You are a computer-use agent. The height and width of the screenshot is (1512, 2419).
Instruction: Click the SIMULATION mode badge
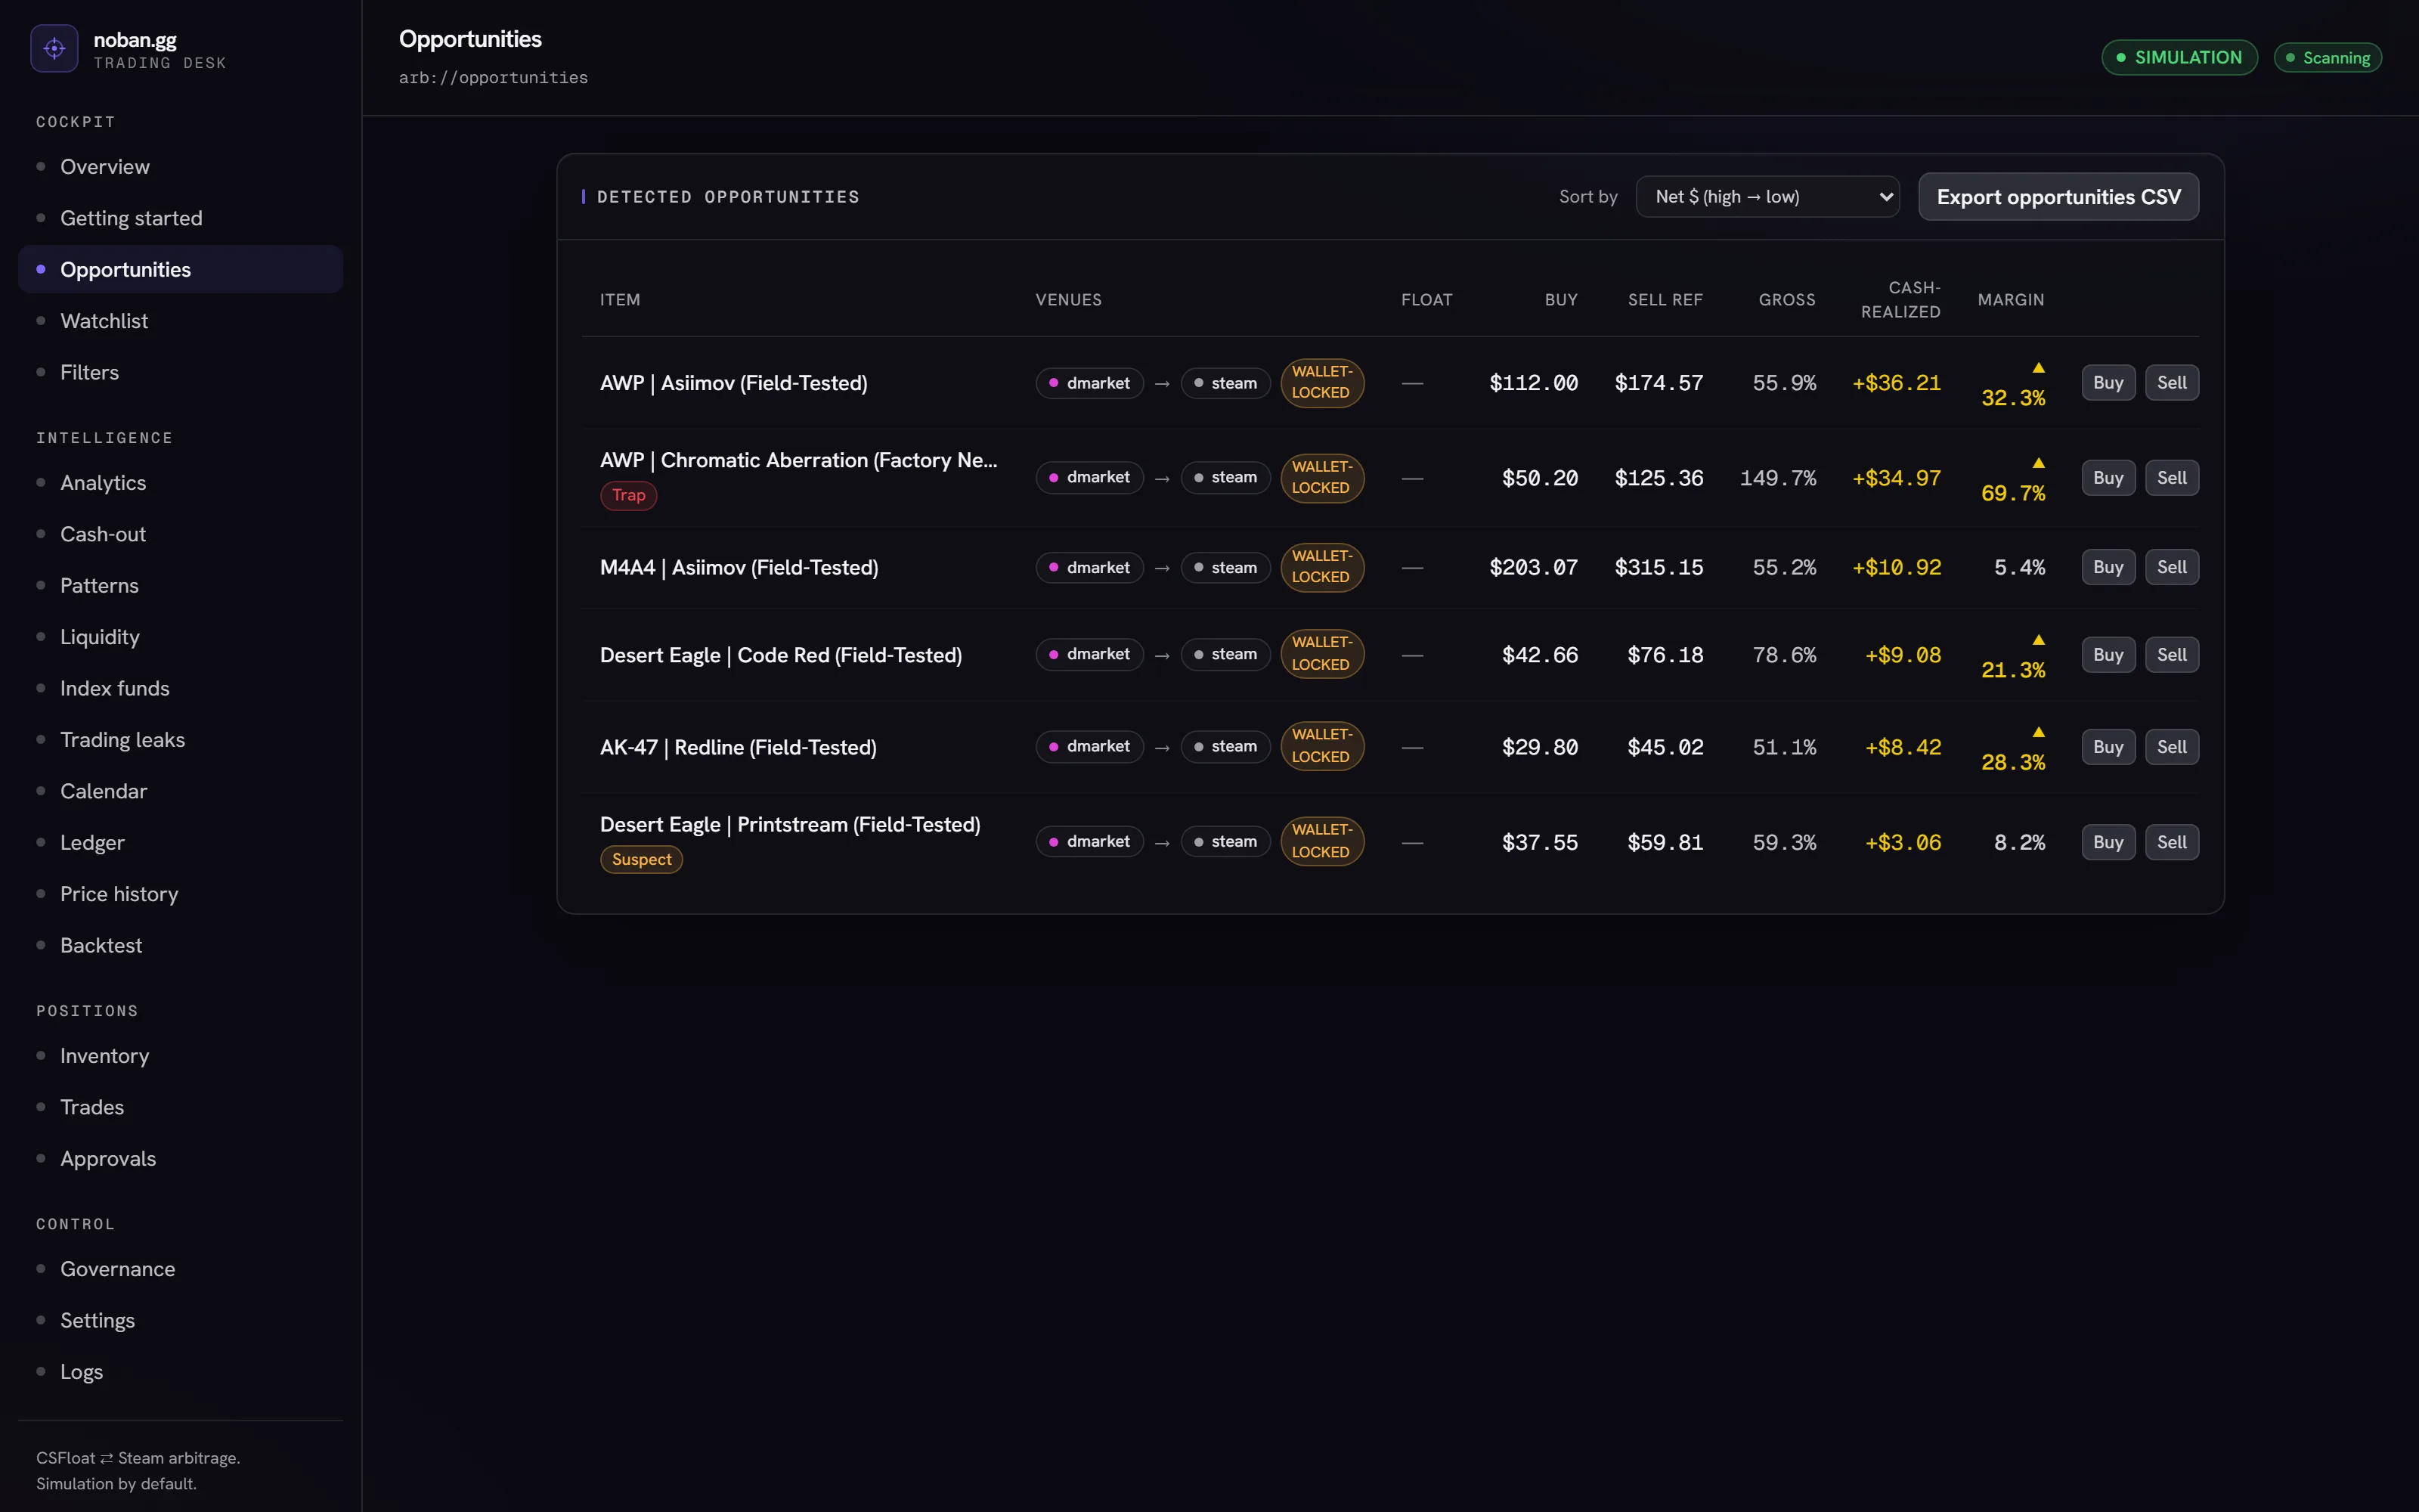click(2179, 57)
